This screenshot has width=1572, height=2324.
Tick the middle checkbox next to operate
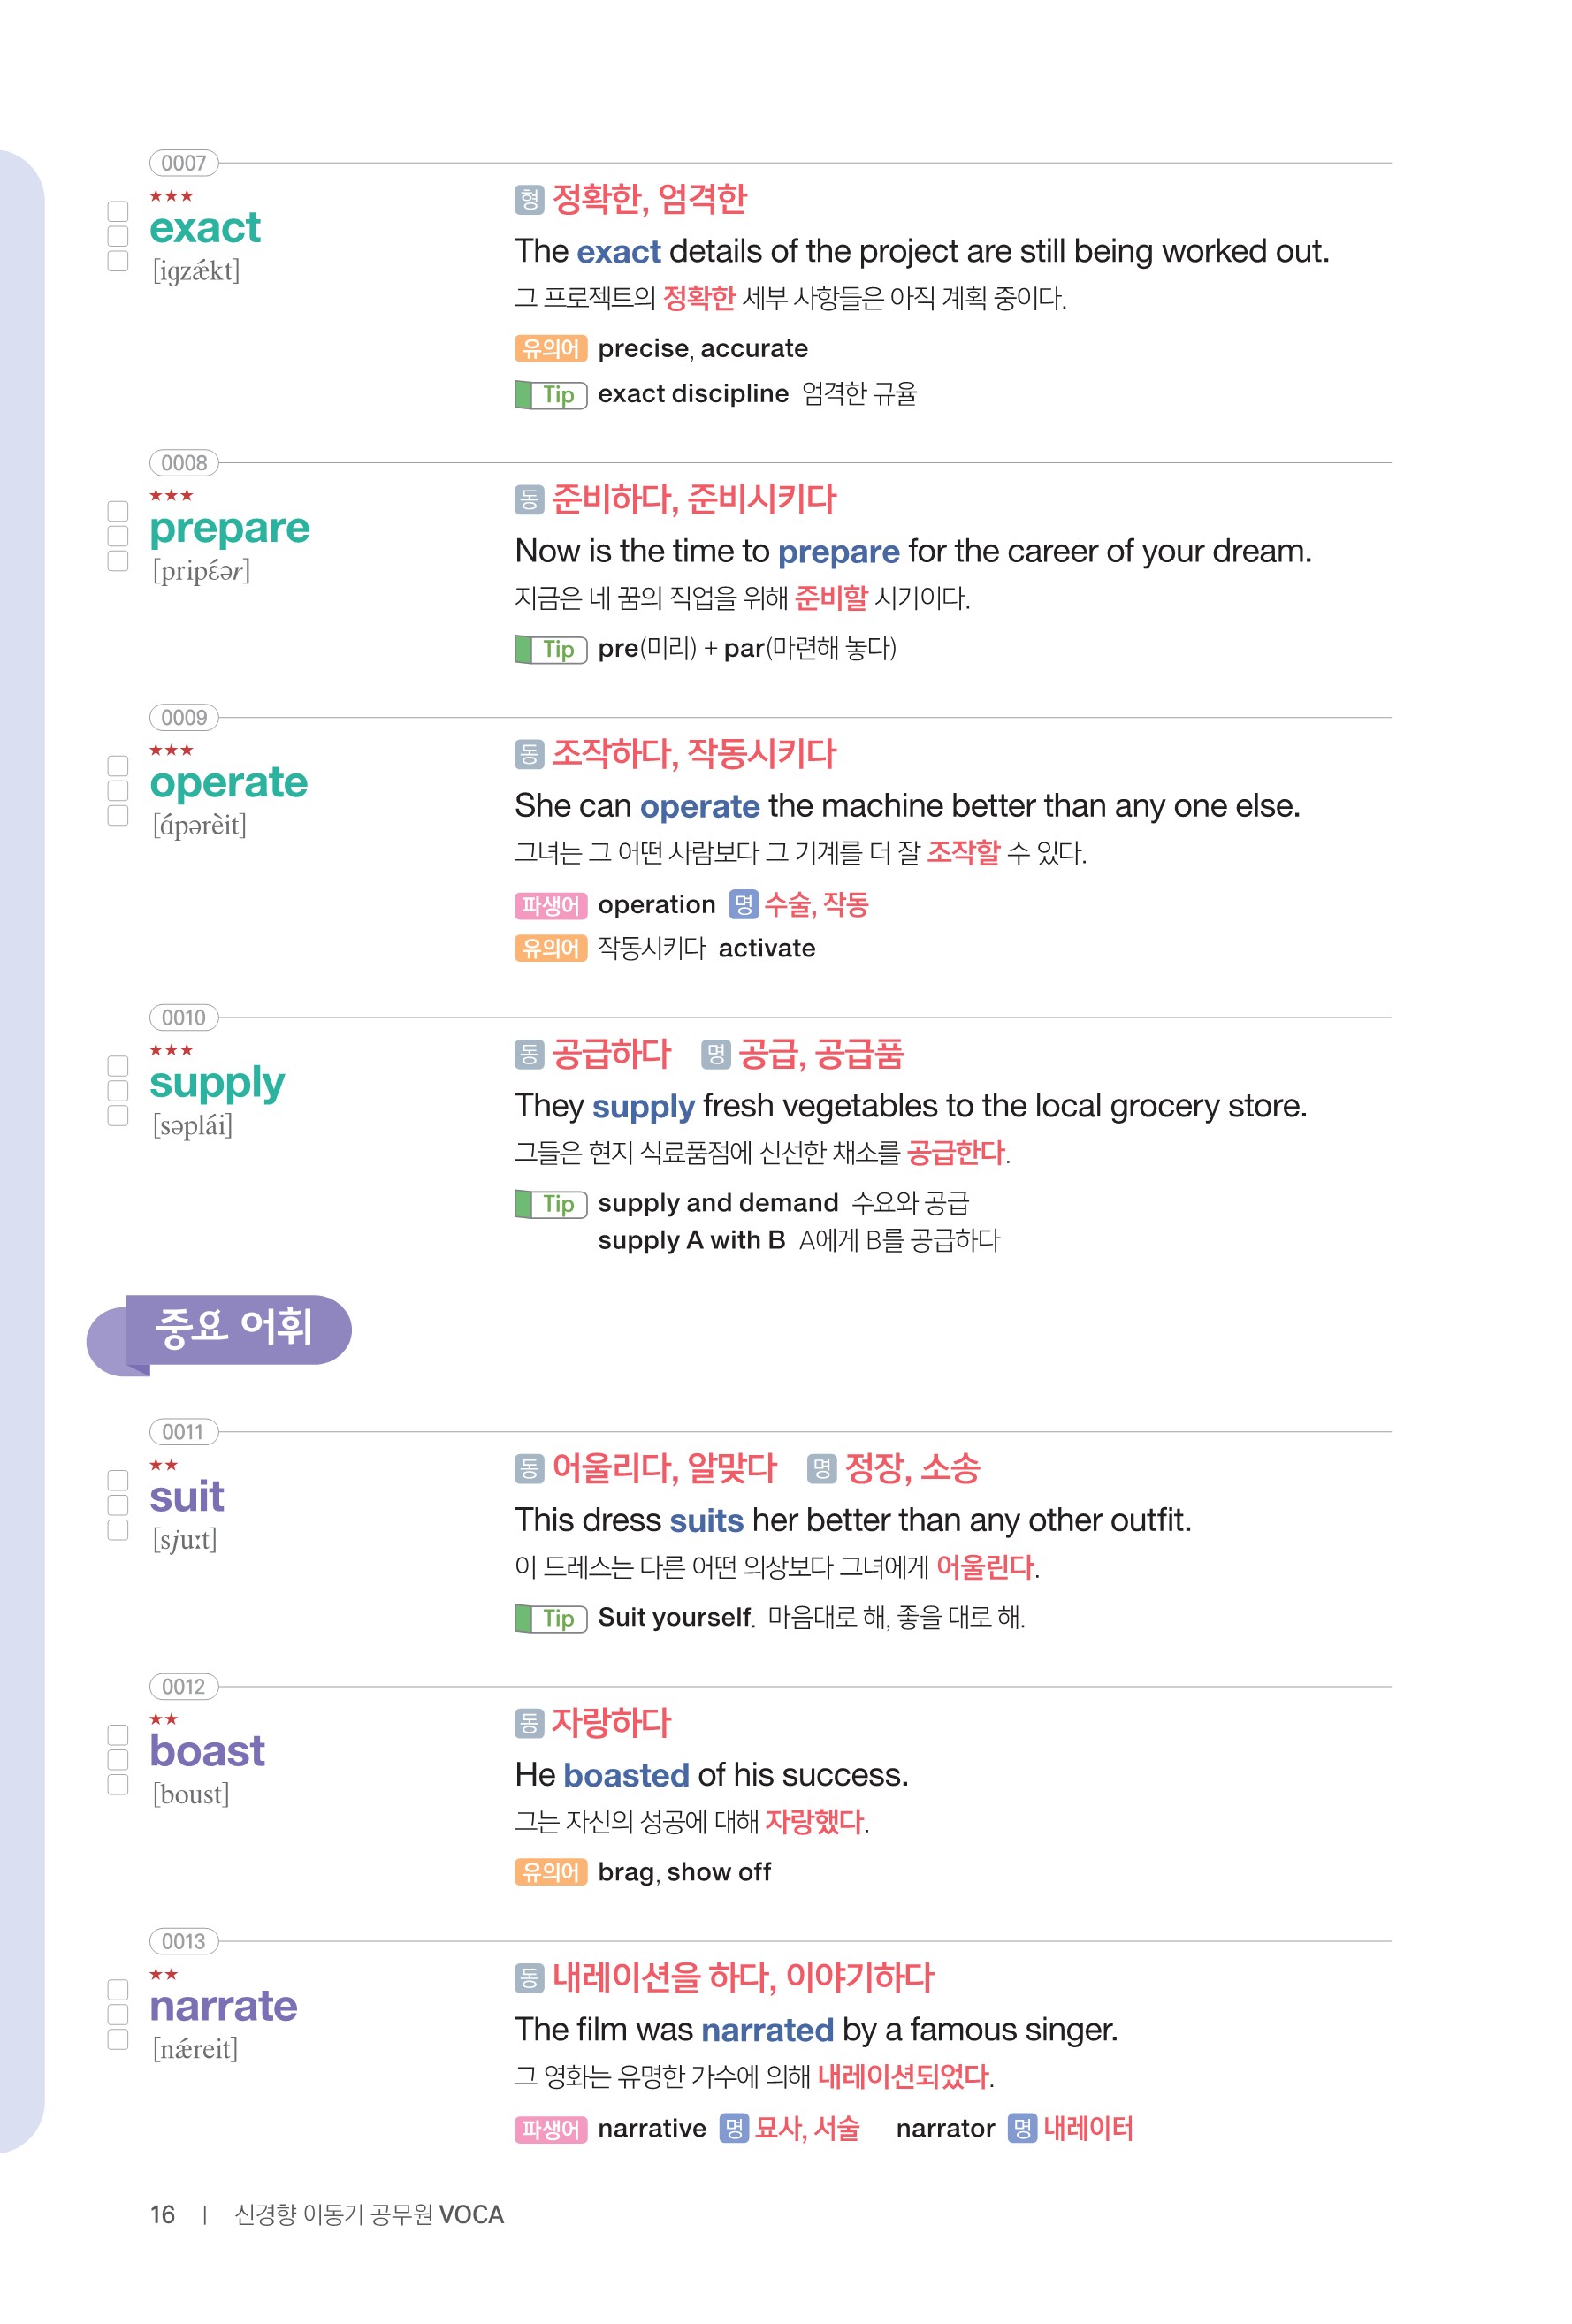118,791
